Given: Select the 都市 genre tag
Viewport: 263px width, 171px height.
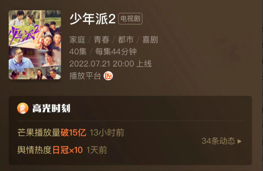Looking at the screenshot, I should [x=126, y=40].
